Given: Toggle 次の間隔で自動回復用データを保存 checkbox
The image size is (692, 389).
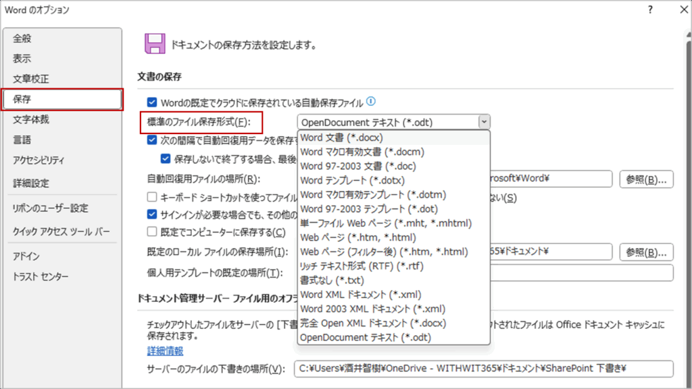Looking at the screenshot, I should click(152, 140).
